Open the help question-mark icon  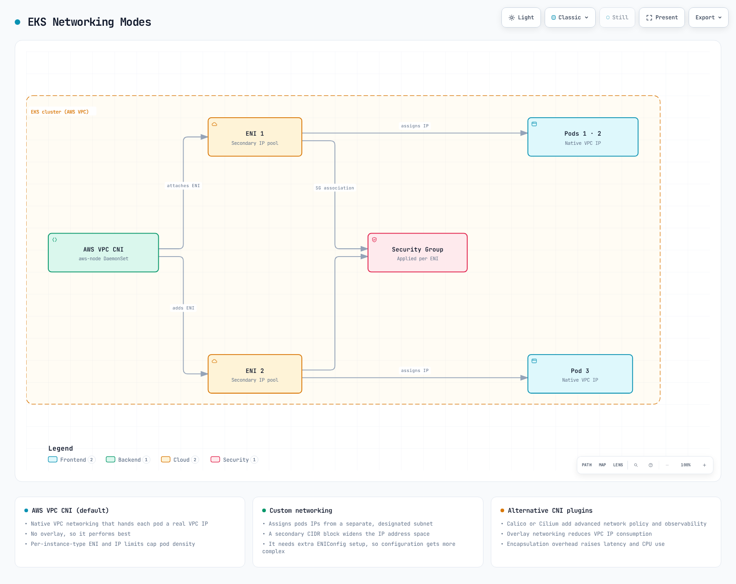[x=650, y=465]
